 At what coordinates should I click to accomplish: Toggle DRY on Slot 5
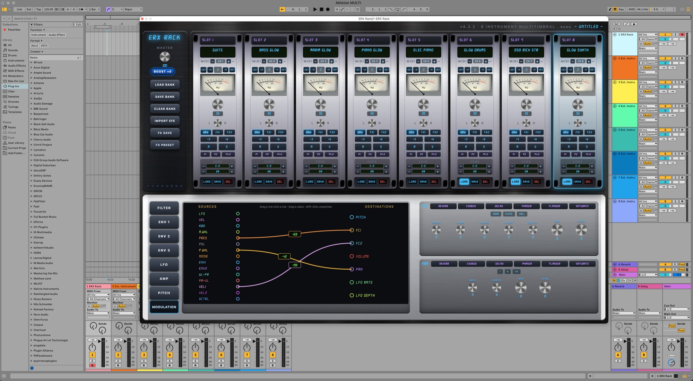(x=412, y=132)
